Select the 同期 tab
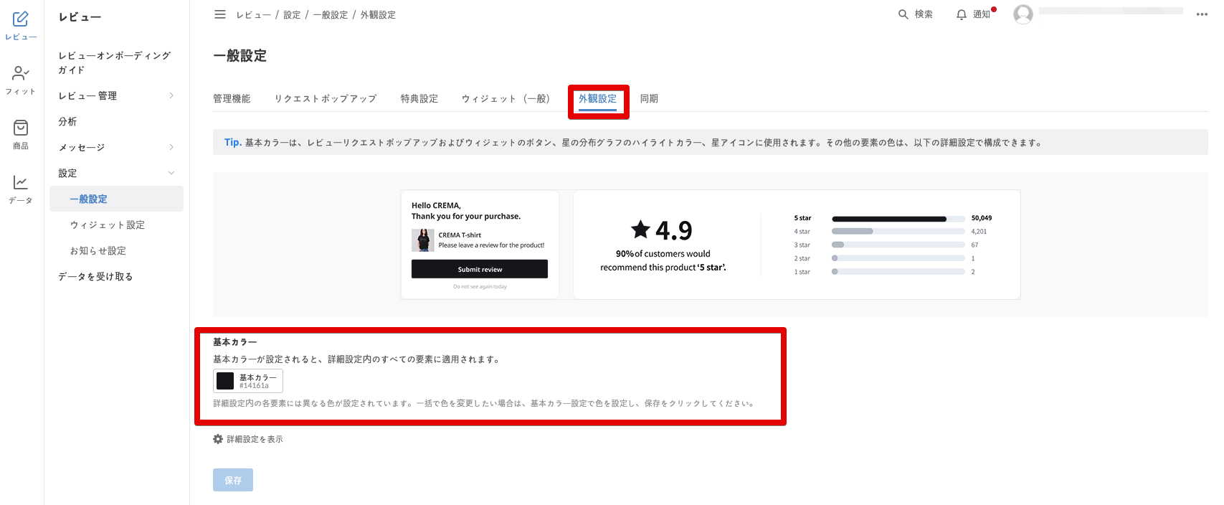The width and height of the screenshot is (1224, 505). tap(649, 99)
